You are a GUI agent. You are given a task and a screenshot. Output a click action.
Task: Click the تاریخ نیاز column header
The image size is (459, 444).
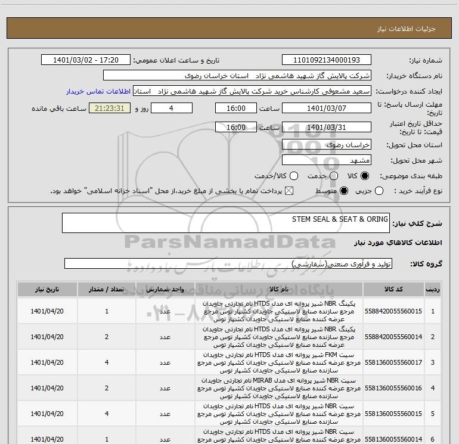coord(46,289)
